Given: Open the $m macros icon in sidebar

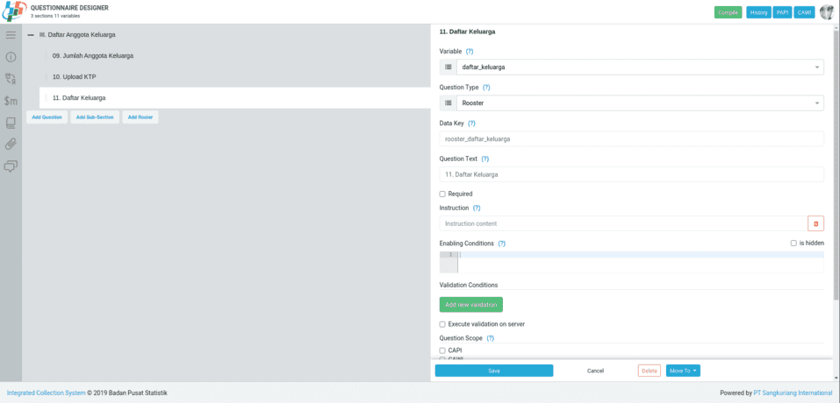Looking at the screenshot, I should tap(11, 101).
